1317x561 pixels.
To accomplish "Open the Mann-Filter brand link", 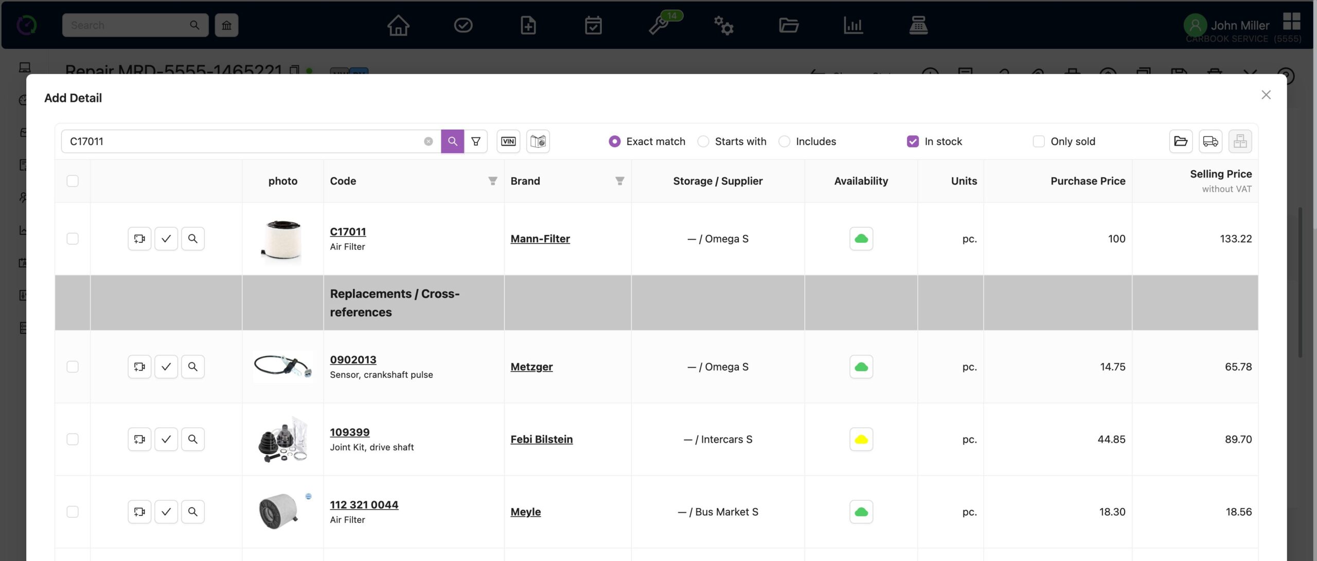I will pos(540,239).
